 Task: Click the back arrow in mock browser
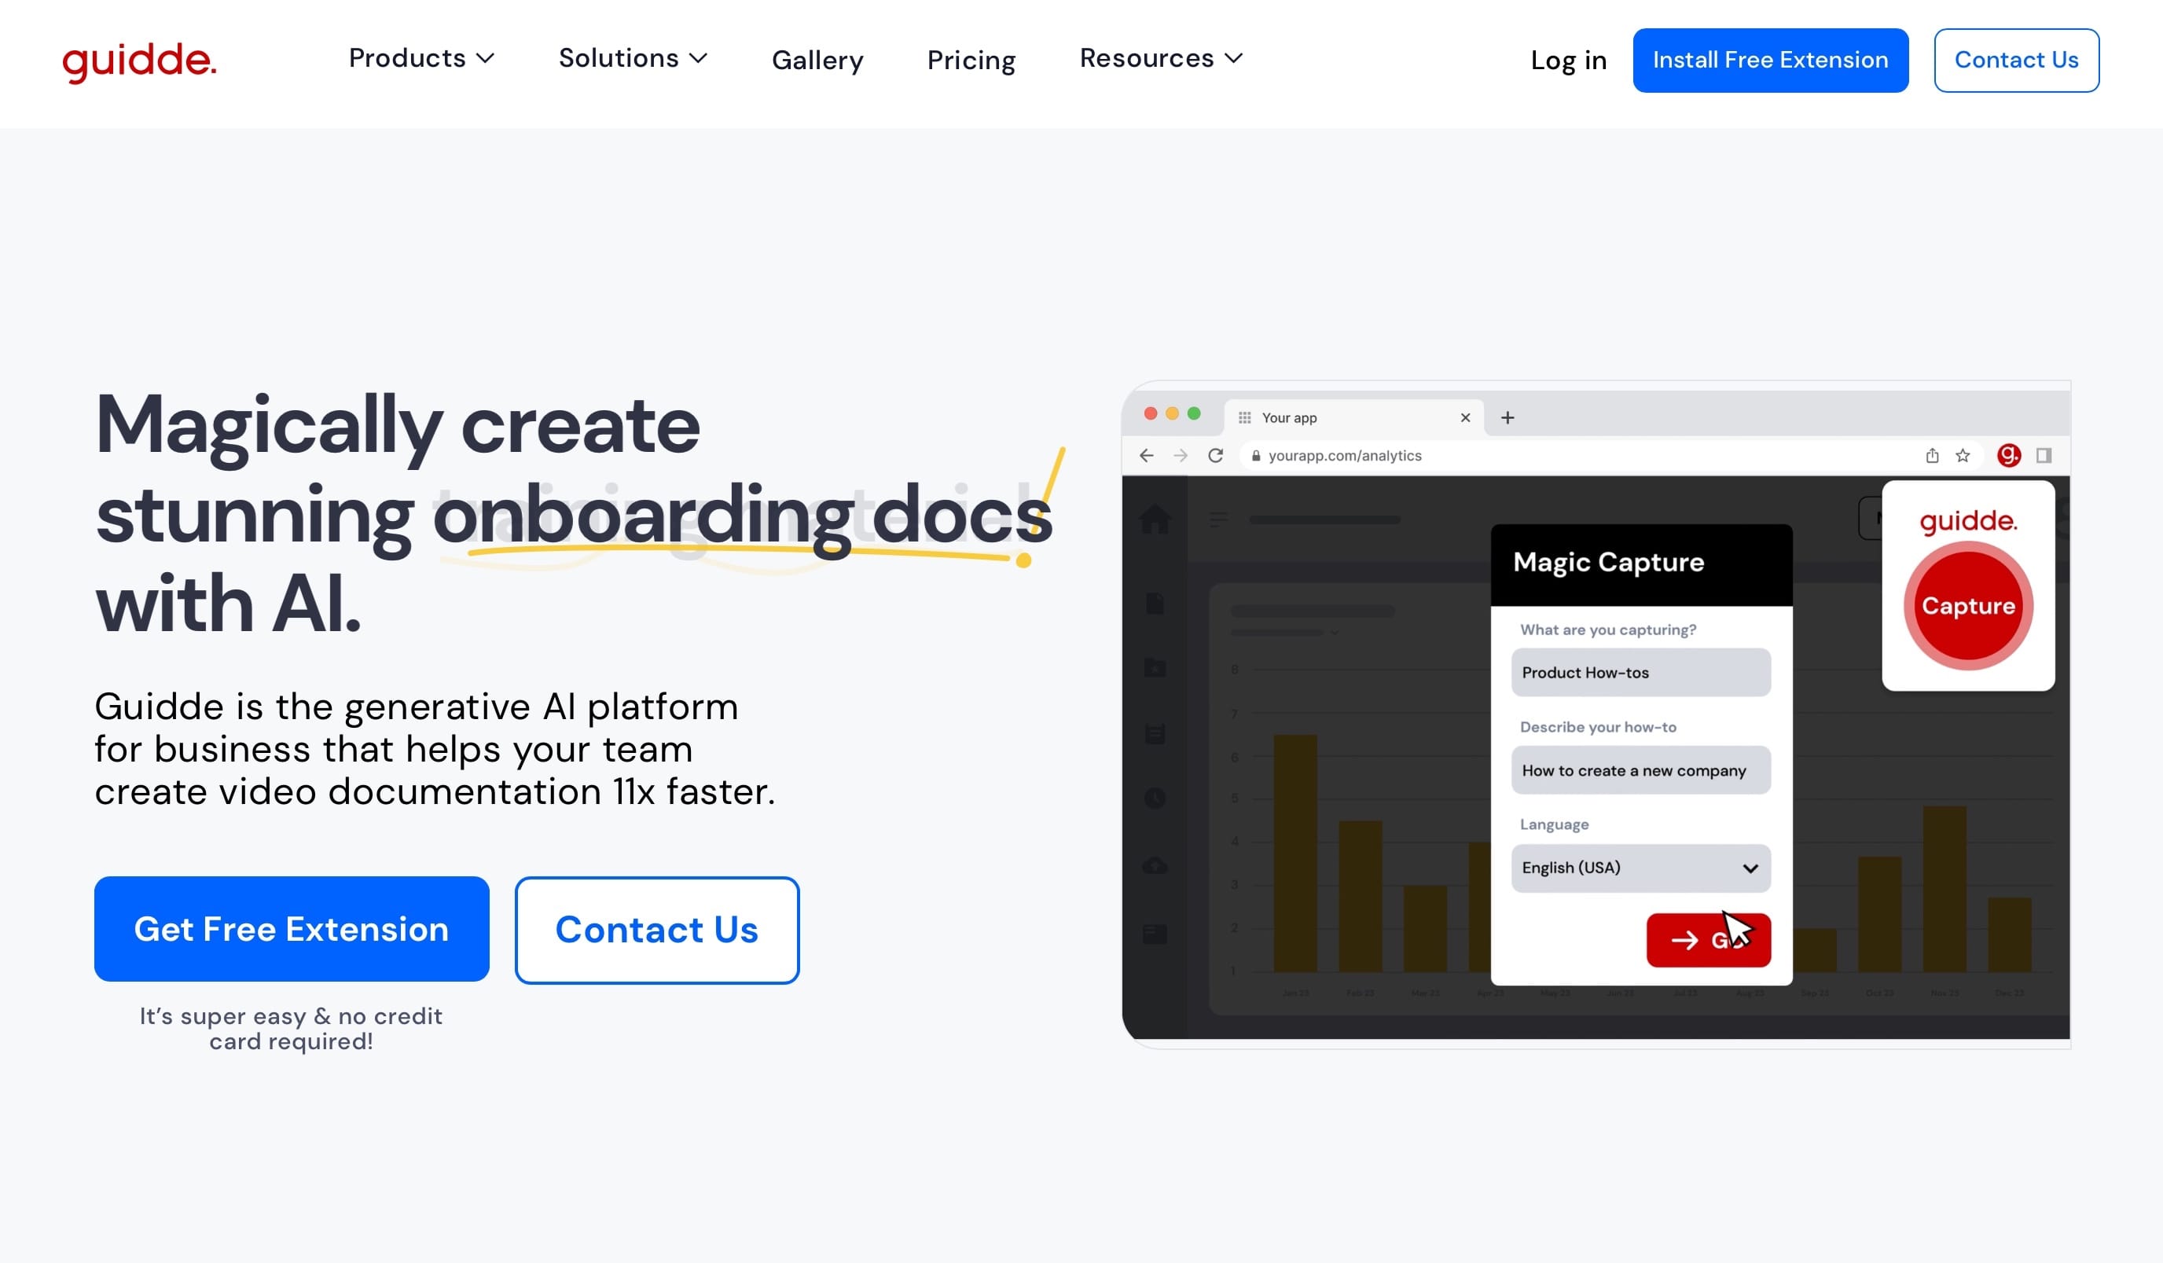coord(1146,456)
